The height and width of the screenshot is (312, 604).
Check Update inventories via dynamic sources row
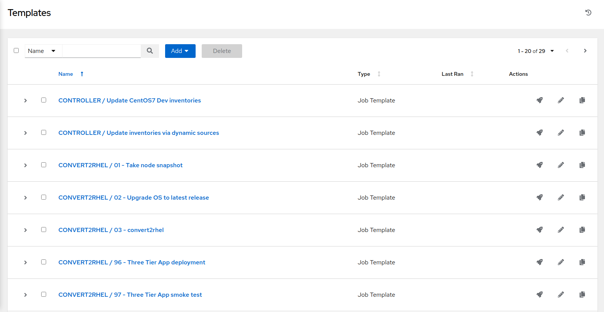(x=43, y=132)
